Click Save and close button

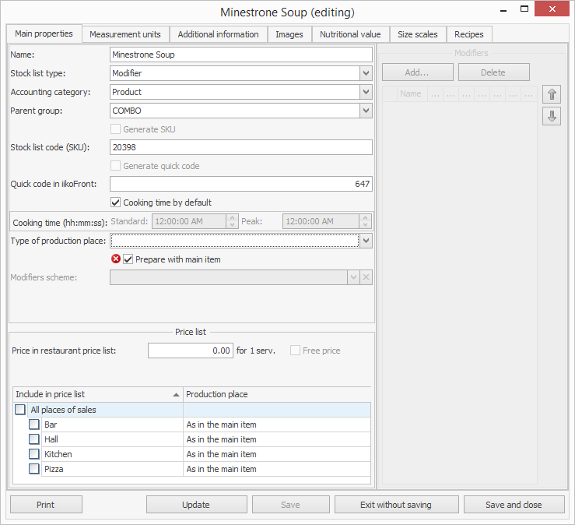[514, 505]
